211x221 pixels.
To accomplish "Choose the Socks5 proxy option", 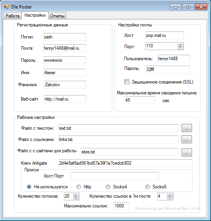I will [x=148, y=187].
